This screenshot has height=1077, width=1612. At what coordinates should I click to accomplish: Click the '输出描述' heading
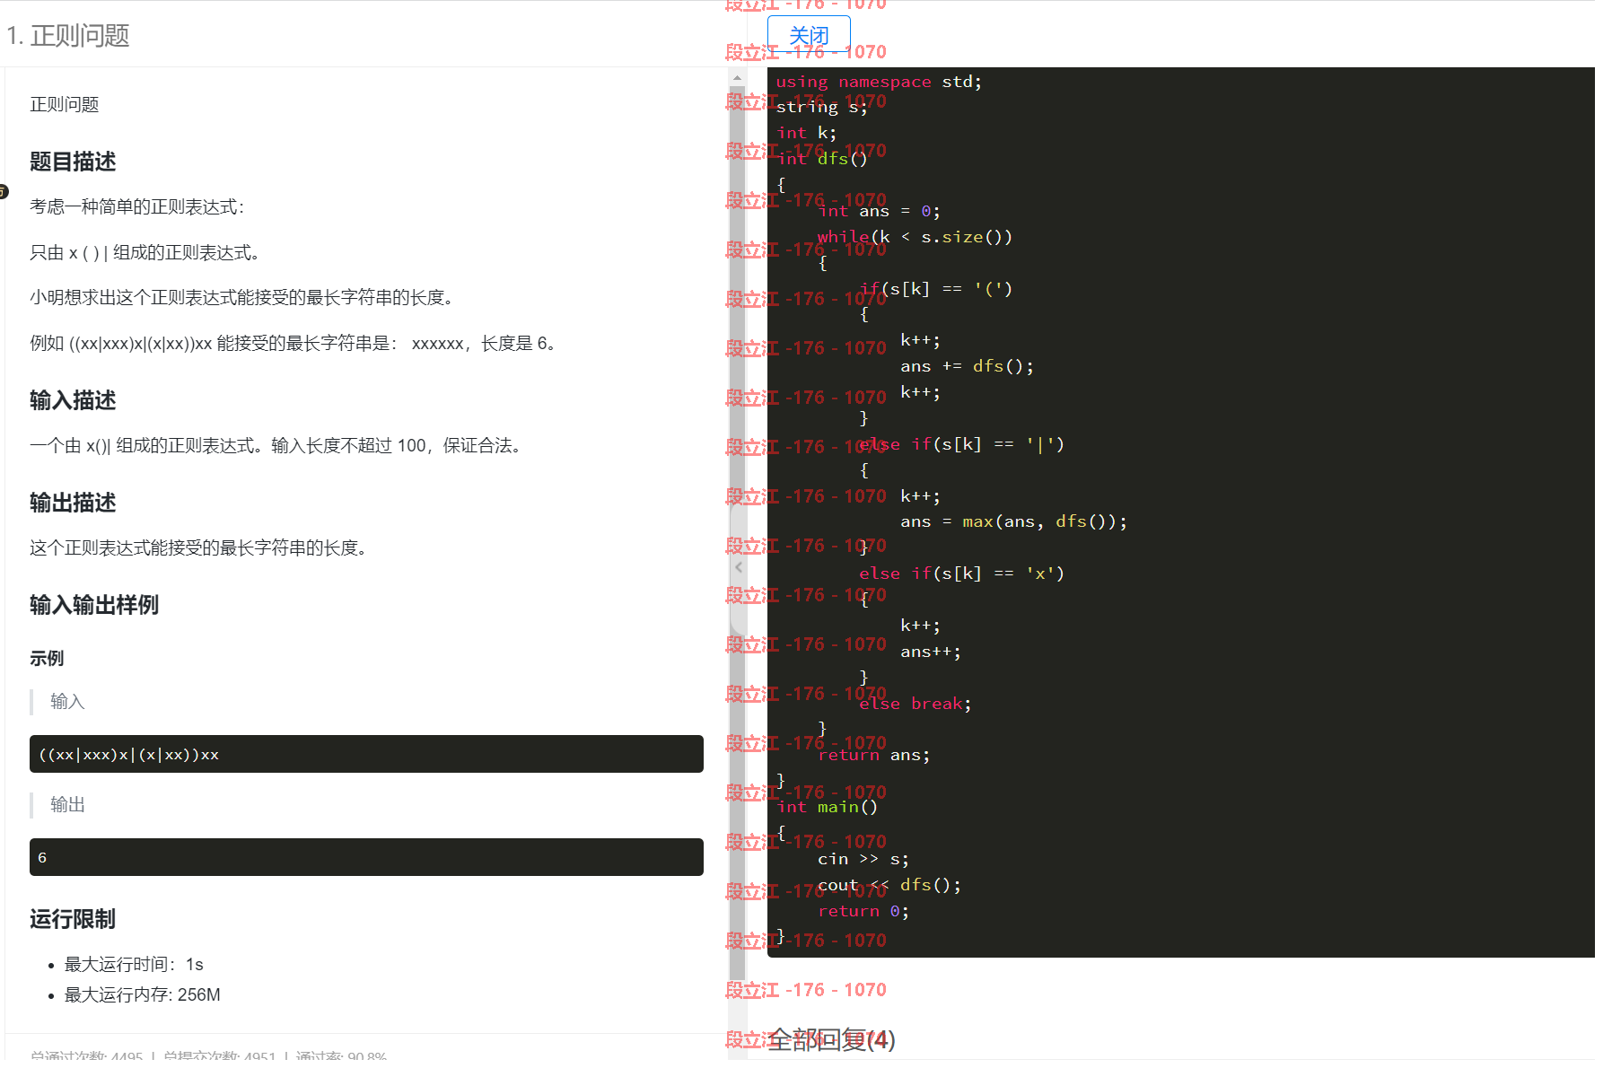(x=73, y=503)
